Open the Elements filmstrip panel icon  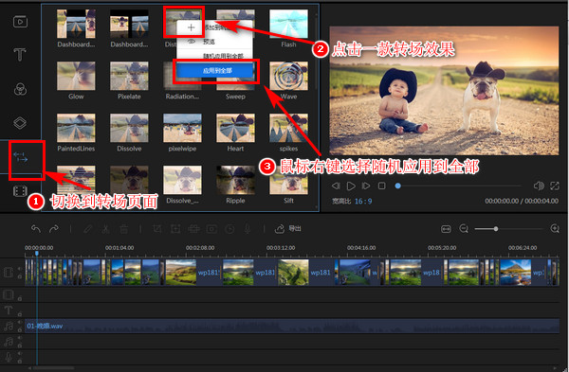20,190
